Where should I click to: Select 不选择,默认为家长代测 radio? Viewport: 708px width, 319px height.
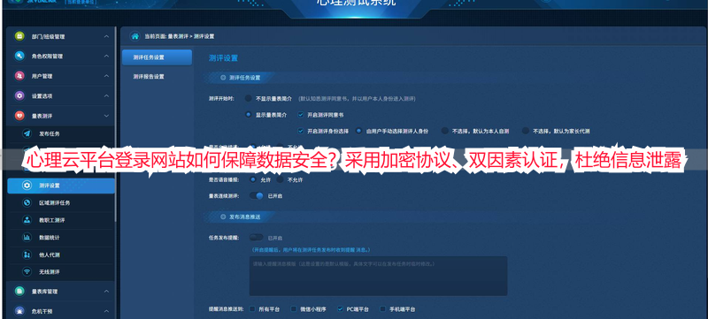point(526,131)
